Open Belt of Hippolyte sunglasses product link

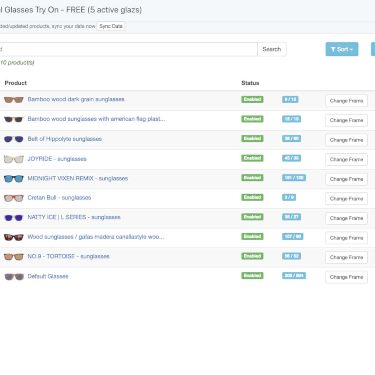click(x=64, y=139)
